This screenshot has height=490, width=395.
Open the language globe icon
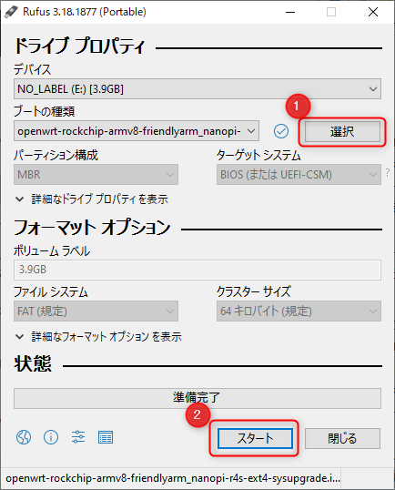[x=24, y=437]
